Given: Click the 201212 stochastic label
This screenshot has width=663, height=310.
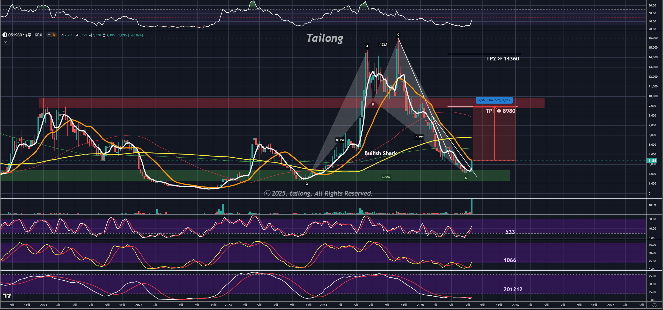Looking at the screenshot, I should coord(513,289).
